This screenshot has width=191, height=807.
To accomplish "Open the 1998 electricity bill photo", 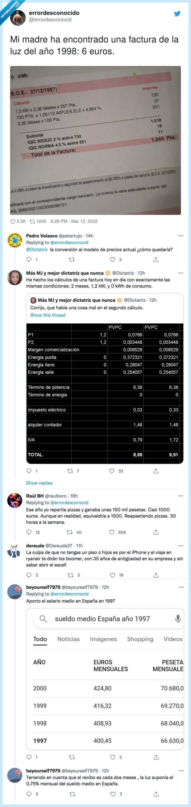I will tap(95, 140).
